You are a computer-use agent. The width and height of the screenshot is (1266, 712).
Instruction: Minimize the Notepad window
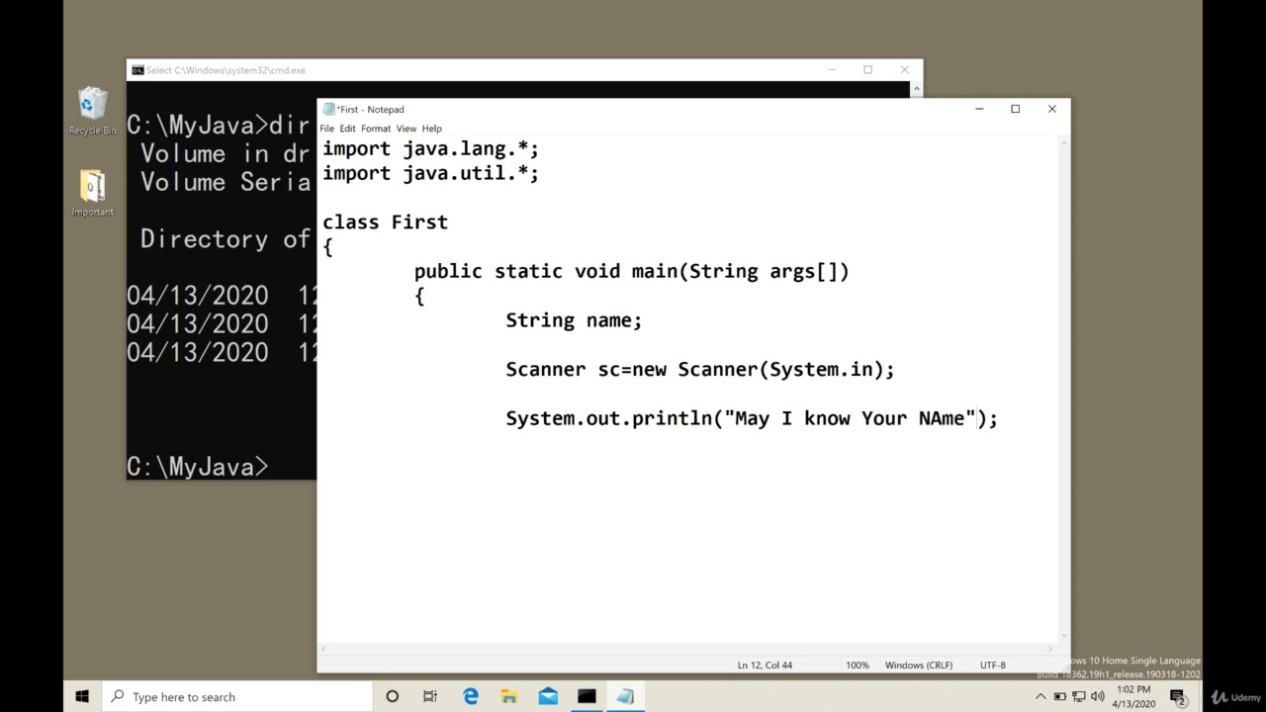click(979, 109)
